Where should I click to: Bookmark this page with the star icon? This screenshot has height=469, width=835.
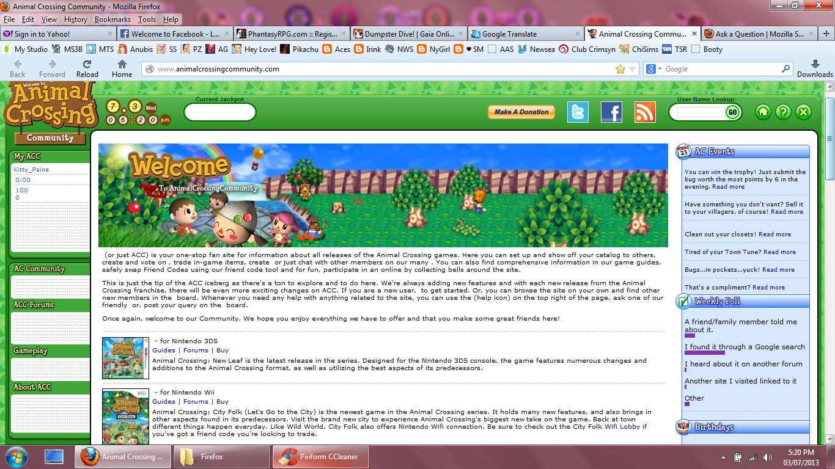pyautogui.click(x=620, y=69)
